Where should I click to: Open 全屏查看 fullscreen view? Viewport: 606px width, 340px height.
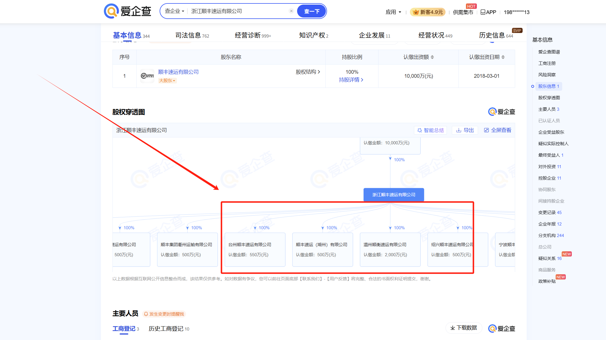tap(498, 130)
